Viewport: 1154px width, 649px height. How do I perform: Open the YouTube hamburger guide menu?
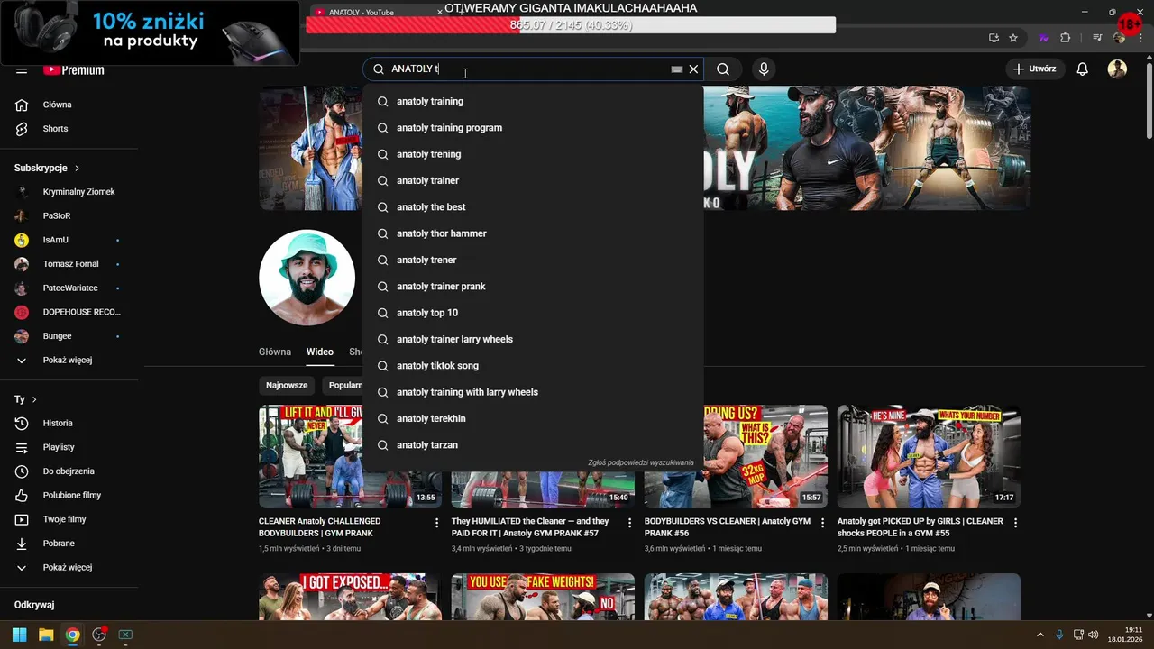(x=22, y=70)
